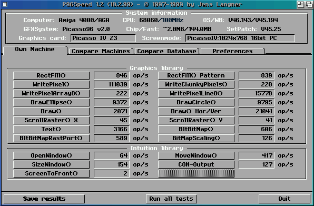Image resolution: width=314 pixels, height=206 pixels.
Task: Click the Draw() Hor/Ver result 21041
Action: point(257,111)
